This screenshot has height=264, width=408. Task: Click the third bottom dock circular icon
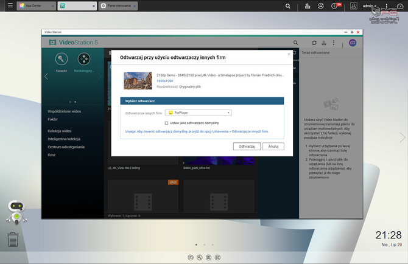(208, 257)
